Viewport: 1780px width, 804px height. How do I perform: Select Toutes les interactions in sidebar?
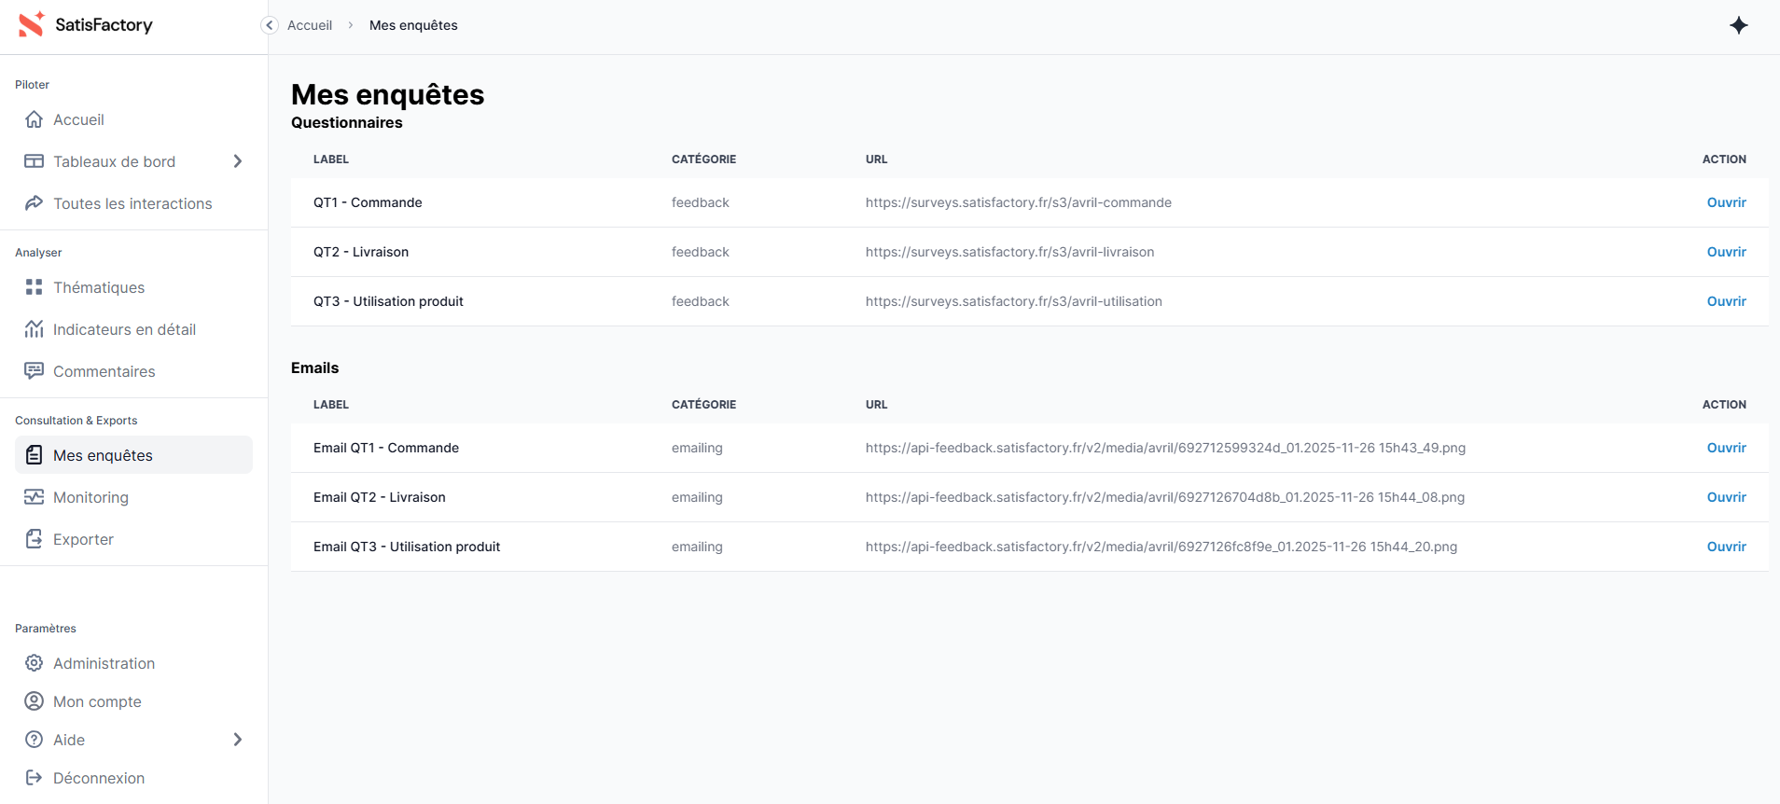132,203
